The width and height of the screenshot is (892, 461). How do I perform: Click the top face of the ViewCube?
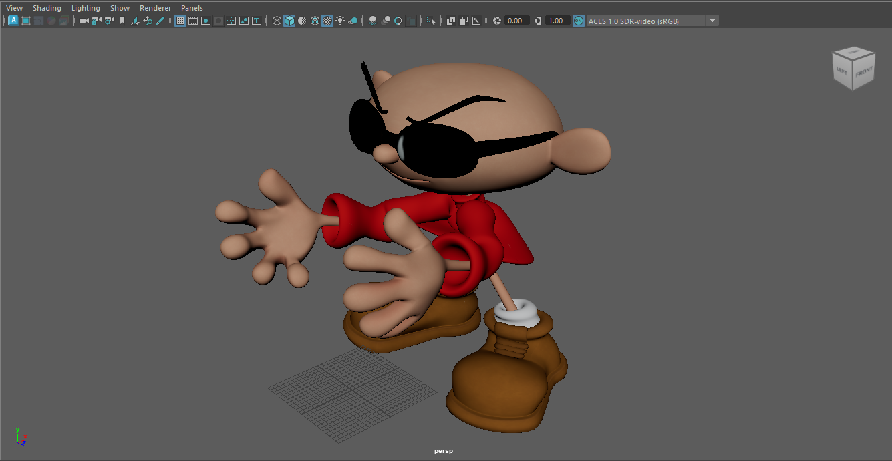[854, 52]
